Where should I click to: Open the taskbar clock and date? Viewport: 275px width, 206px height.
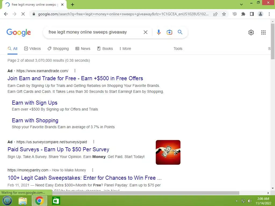tap(263, 201)
